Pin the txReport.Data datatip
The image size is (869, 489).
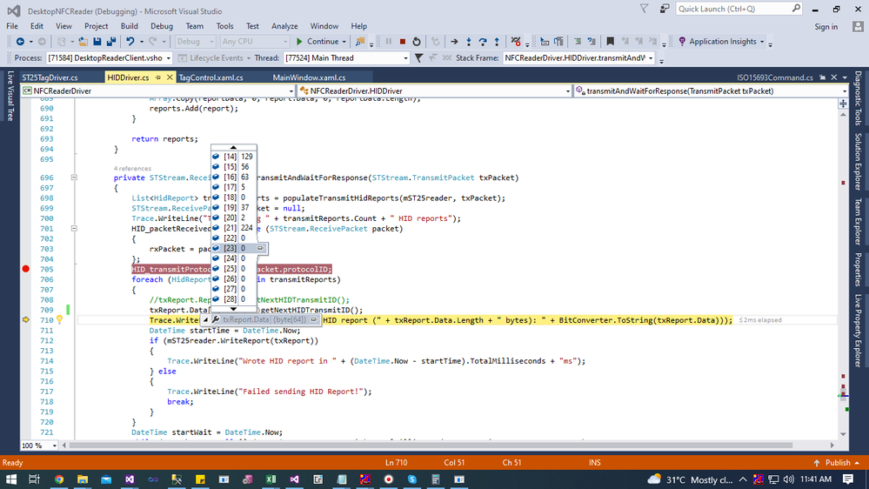click(314, 320)
